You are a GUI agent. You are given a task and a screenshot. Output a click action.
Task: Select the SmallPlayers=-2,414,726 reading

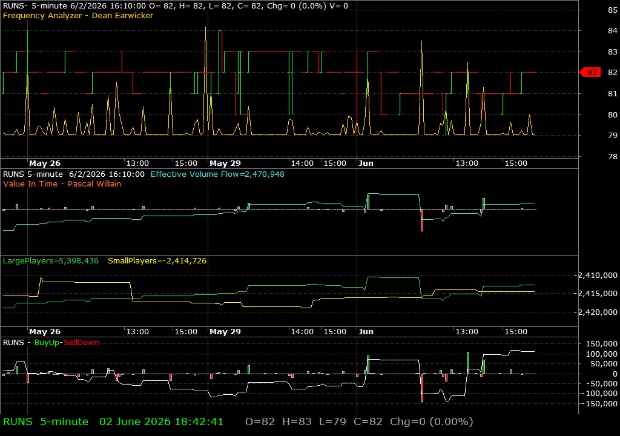tap(157, 261)
